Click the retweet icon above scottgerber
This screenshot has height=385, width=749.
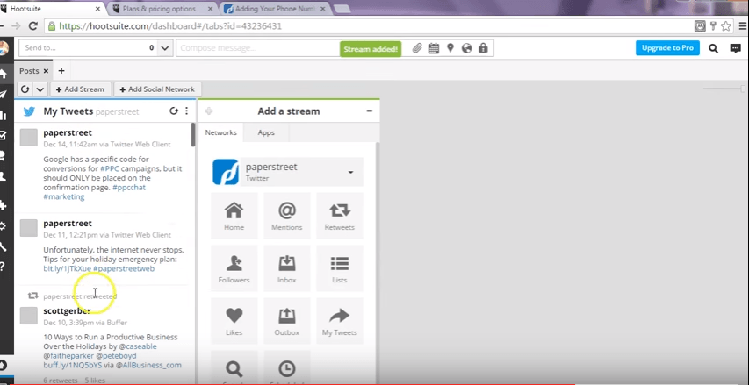click(33, 296)
